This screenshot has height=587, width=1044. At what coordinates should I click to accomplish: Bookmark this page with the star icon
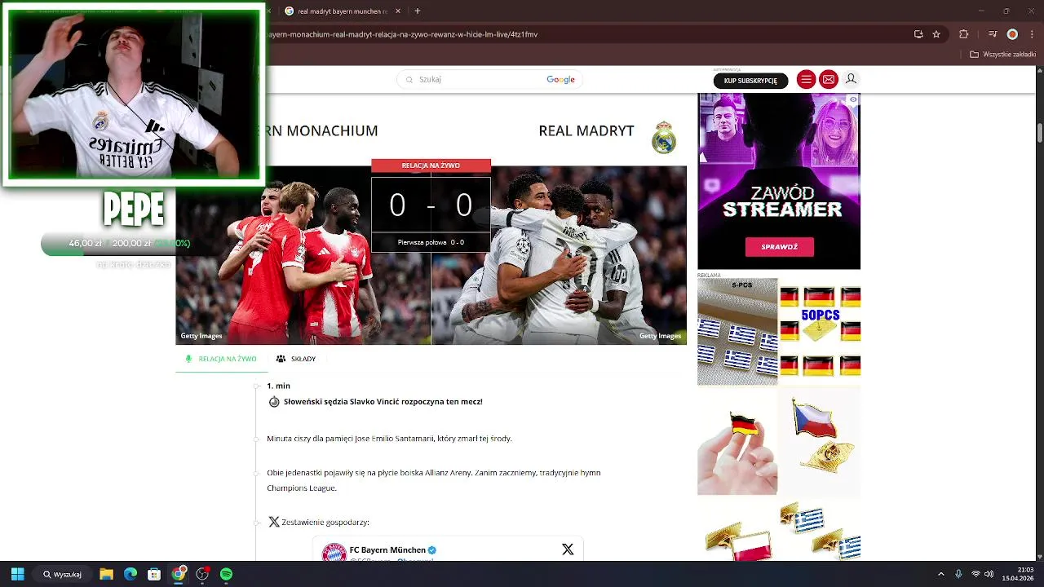tap(936, 34)
